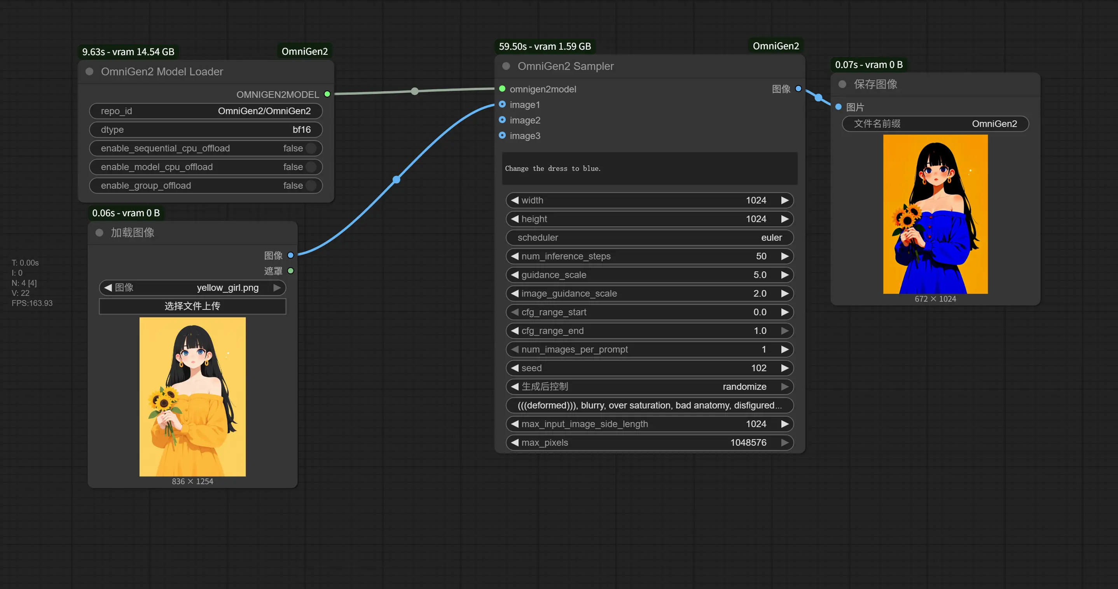Open the yellow_girl.png image selector
The image size is (1118, 589).
192,288
